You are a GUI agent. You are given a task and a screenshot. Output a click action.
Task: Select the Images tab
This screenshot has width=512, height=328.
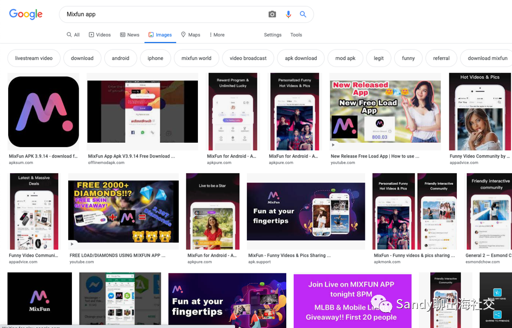pyautogui.click(x=160, y=34)
